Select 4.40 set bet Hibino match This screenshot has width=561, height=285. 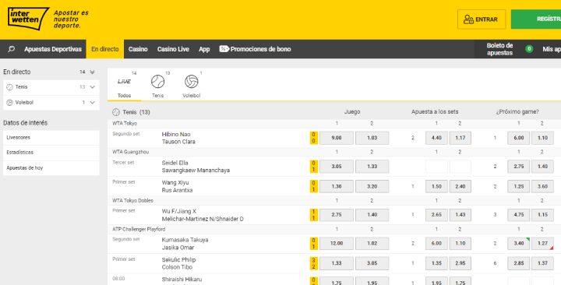coord(436,138)
